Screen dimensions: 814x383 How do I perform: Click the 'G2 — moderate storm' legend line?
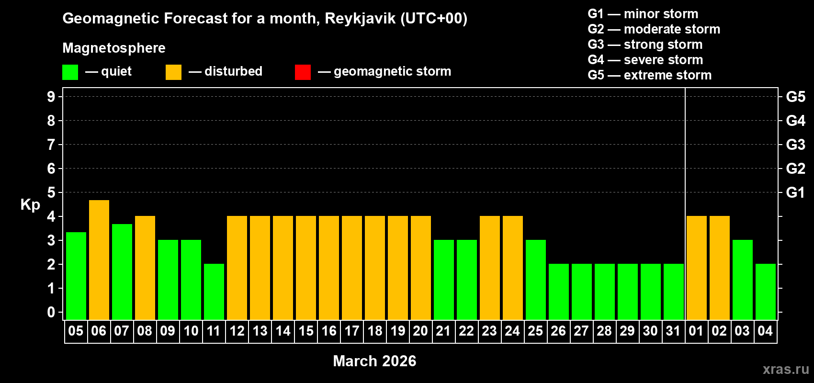(x=654, y=29)
